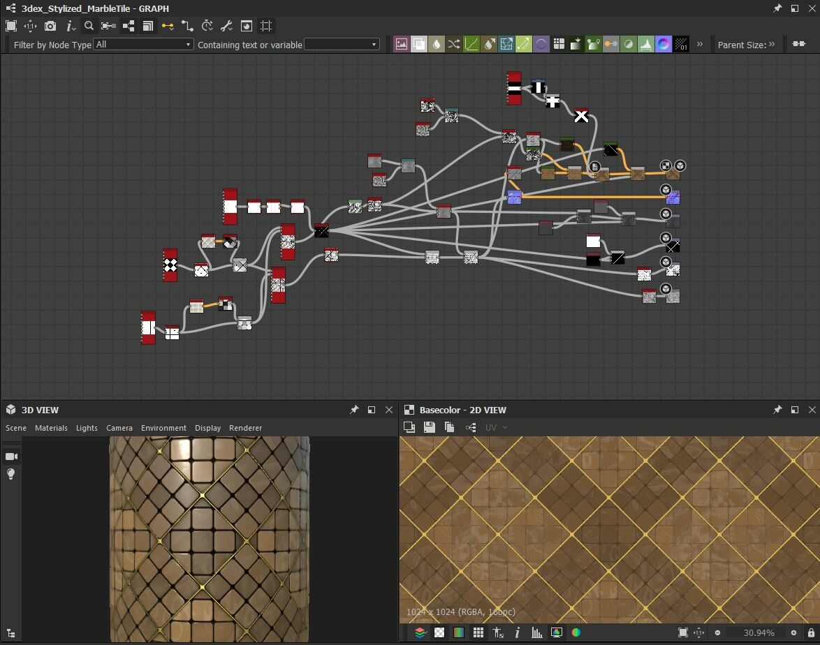Open the search tool in the graph toolbar

89,26
